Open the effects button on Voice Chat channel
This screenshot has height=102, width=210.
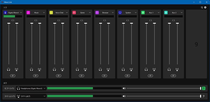59,76
